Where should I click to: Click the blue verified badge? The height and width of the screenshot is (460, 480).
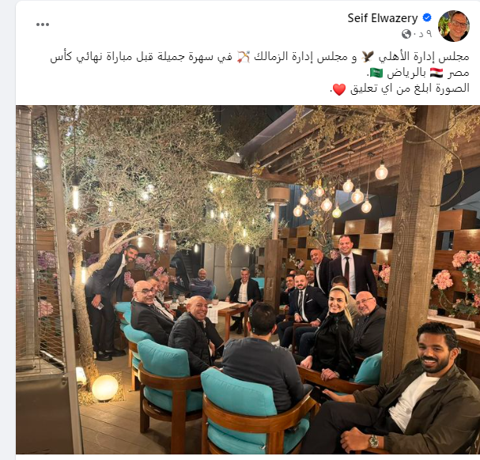tap(427, 17)
